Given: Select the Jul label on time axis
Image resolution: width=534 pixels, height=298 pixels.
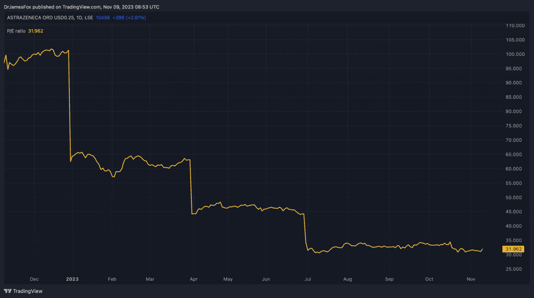Looking at the screenshot, I should (307, 279).
